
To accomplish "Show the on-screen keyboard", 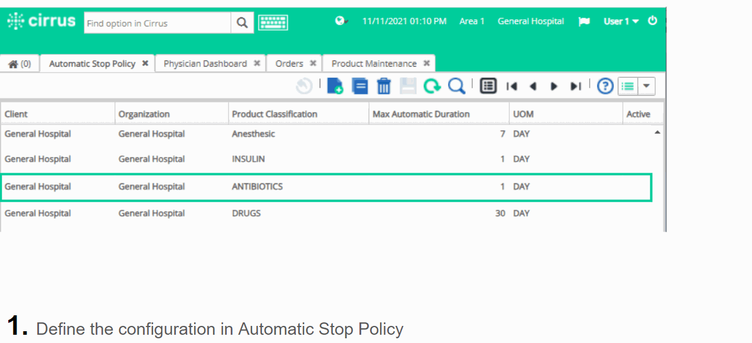I will 273,21.
